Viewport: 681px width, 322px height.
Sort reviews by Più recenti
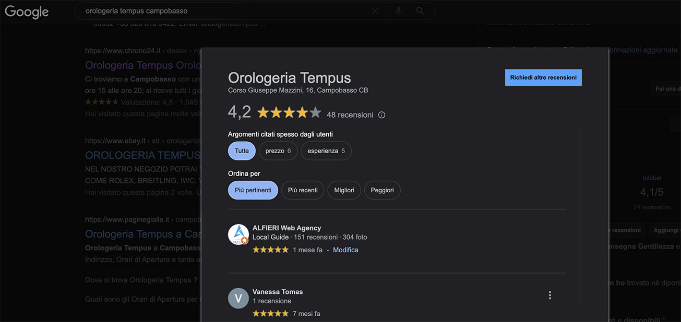tap(303, 190)
